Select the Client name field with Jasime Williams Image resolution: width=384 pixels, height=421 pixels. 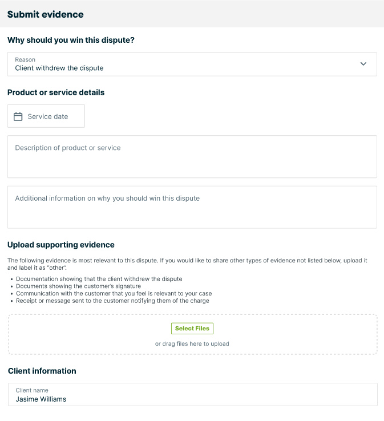point(192,394)
